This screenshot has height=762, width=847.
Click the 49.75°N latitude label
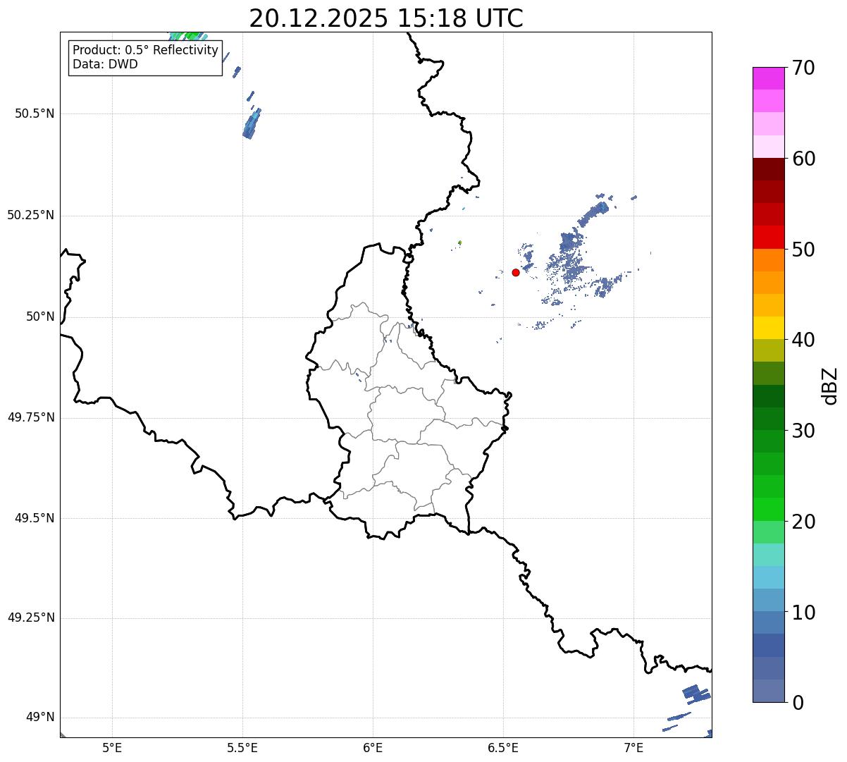click(x=31, y=417)
